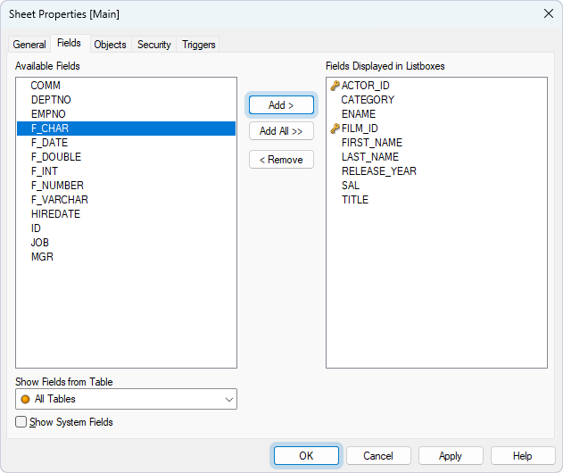Image resolution: width=563 pixels, height=473 pixels.
Task: Select RELEASE_YEAR in displayed fields list
Action: tap(378, 171)
